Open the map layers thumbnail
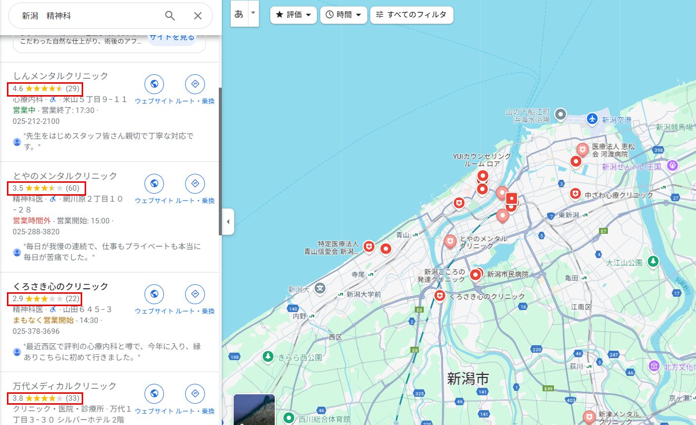The width and height of the screenshot is (696, 425). (x=254, y=410)
